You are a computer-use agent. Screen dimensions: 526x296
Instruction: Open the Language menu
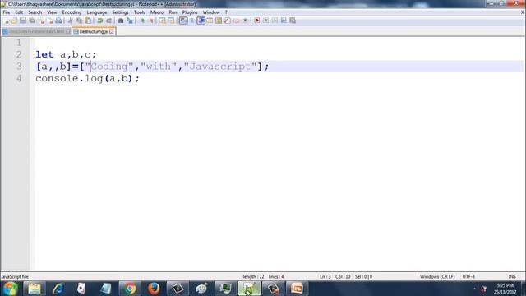[97, 12]
